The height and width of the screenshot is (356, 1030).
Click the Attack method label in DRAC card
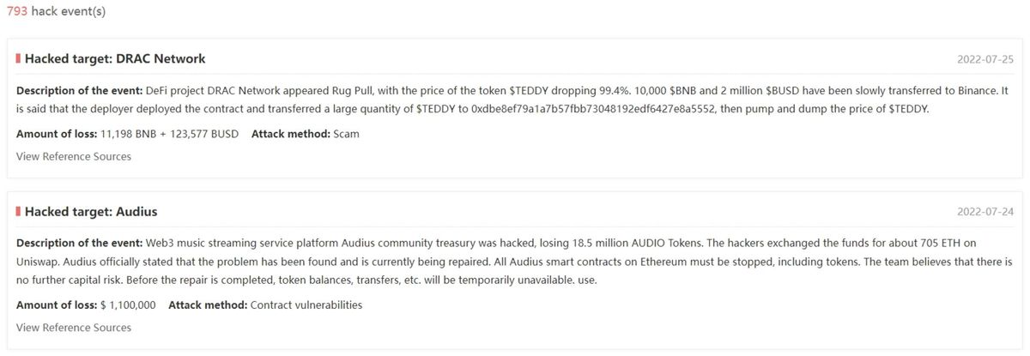tap(290, 134)
